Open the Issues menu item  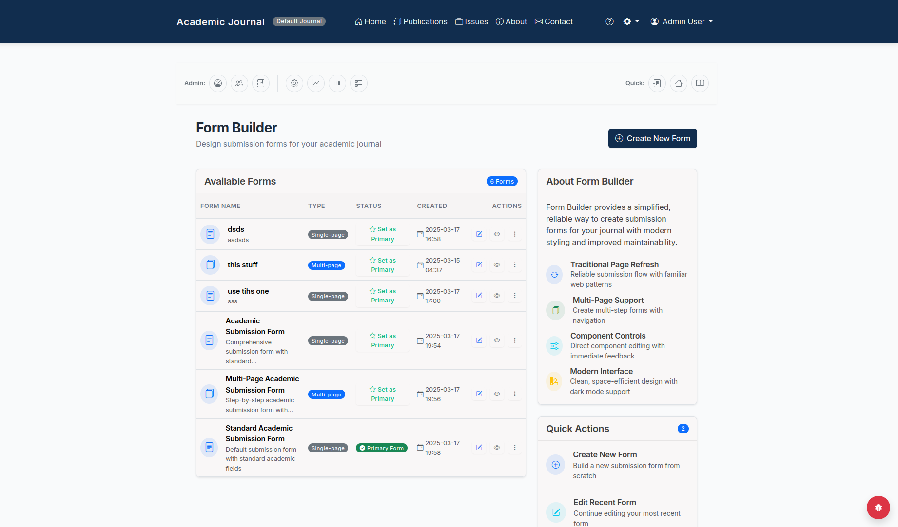point(471,21)
